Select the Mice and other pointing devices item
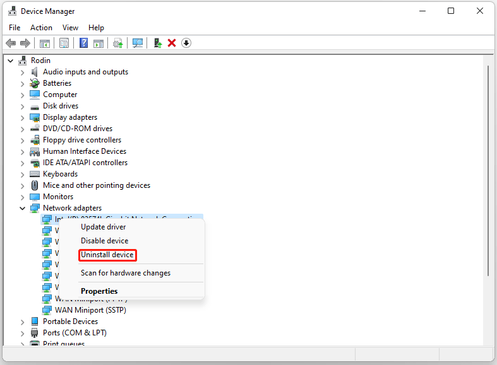This screenshot has width=497, height=365. point(96,185)
